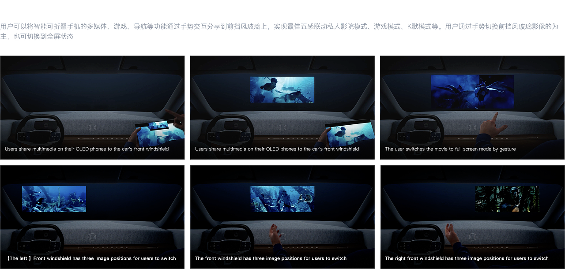Click the steering wheel in the first image
The width and height of the screenshot is (565, 269).
(41, 130)
